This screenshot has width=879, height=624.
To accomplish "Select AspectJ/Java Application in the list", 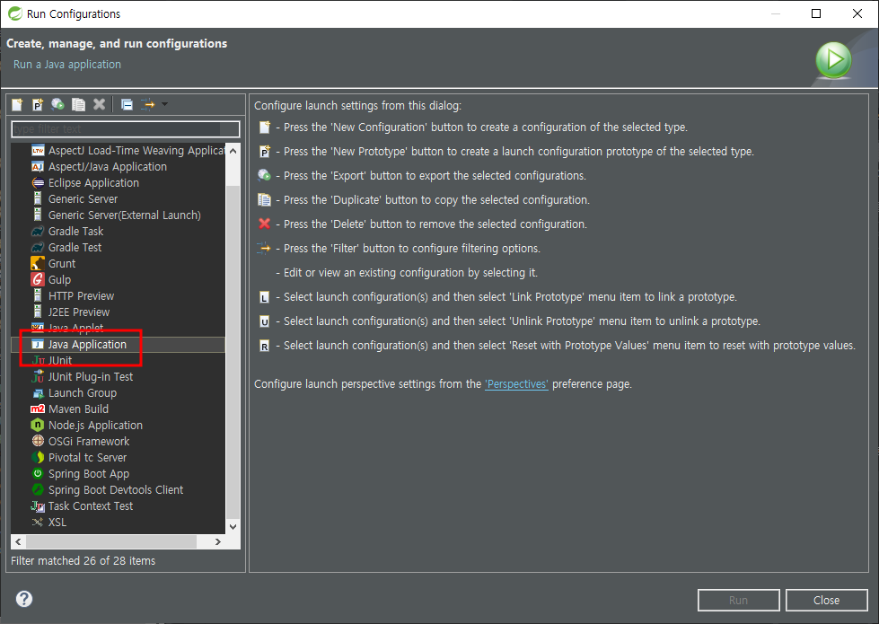I will (x=107, y=166).
